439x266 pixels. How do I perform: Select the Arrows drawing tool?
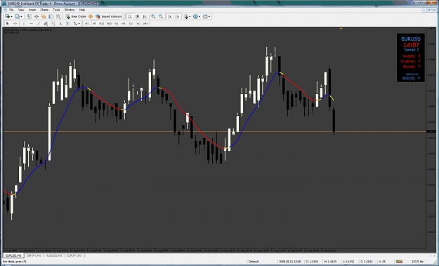(75, 23)
